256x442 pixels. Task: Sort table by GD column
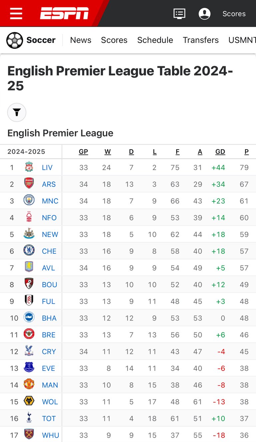pyautogui.click(x=220, y=152)
